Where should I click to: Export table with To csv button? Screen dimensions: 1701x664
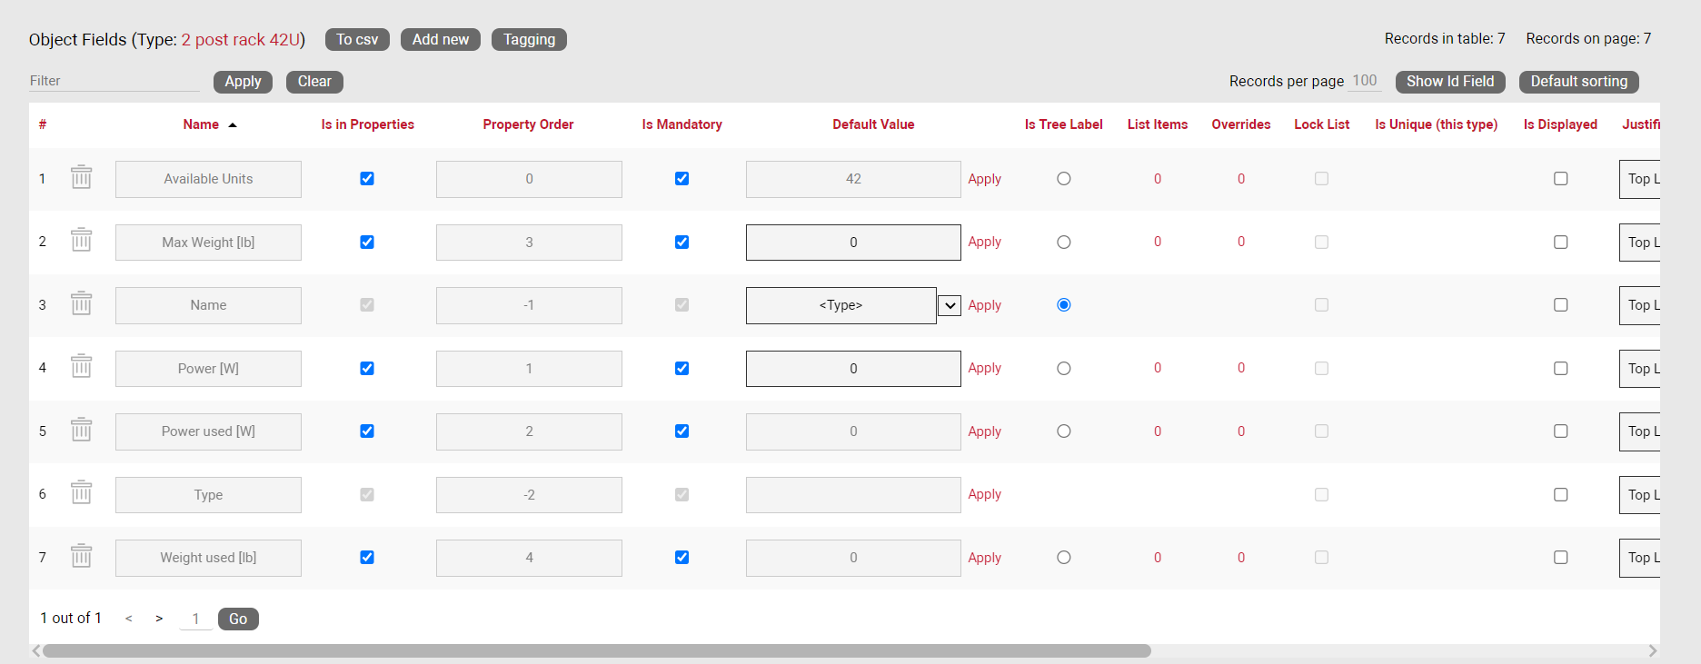pyautogui.click(x=357, y=40)
